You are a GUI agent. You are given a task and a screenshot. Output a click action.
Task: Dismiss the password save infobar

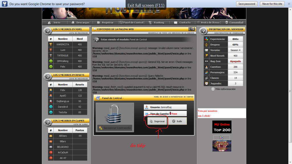pos(289,4)
